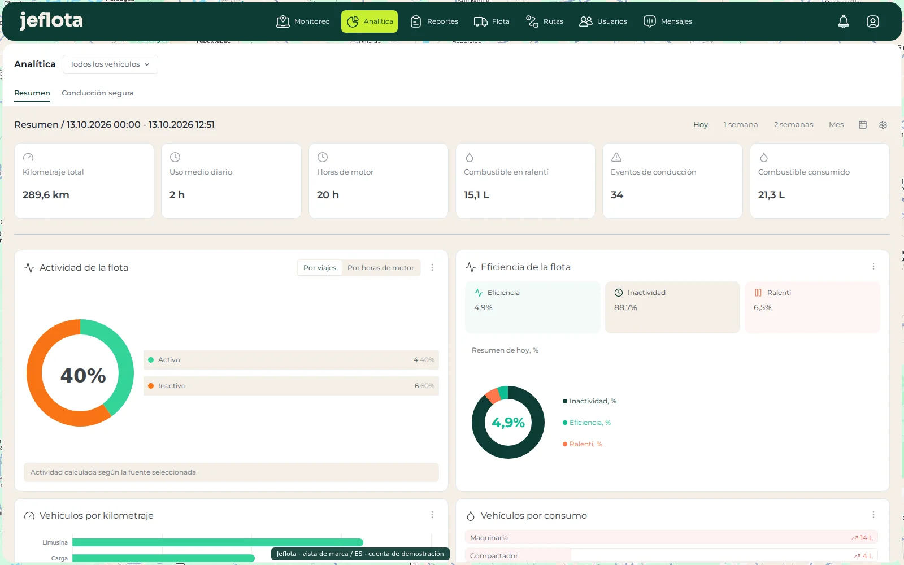Click pulse icon beside Eficiencia de la flota

471,267
